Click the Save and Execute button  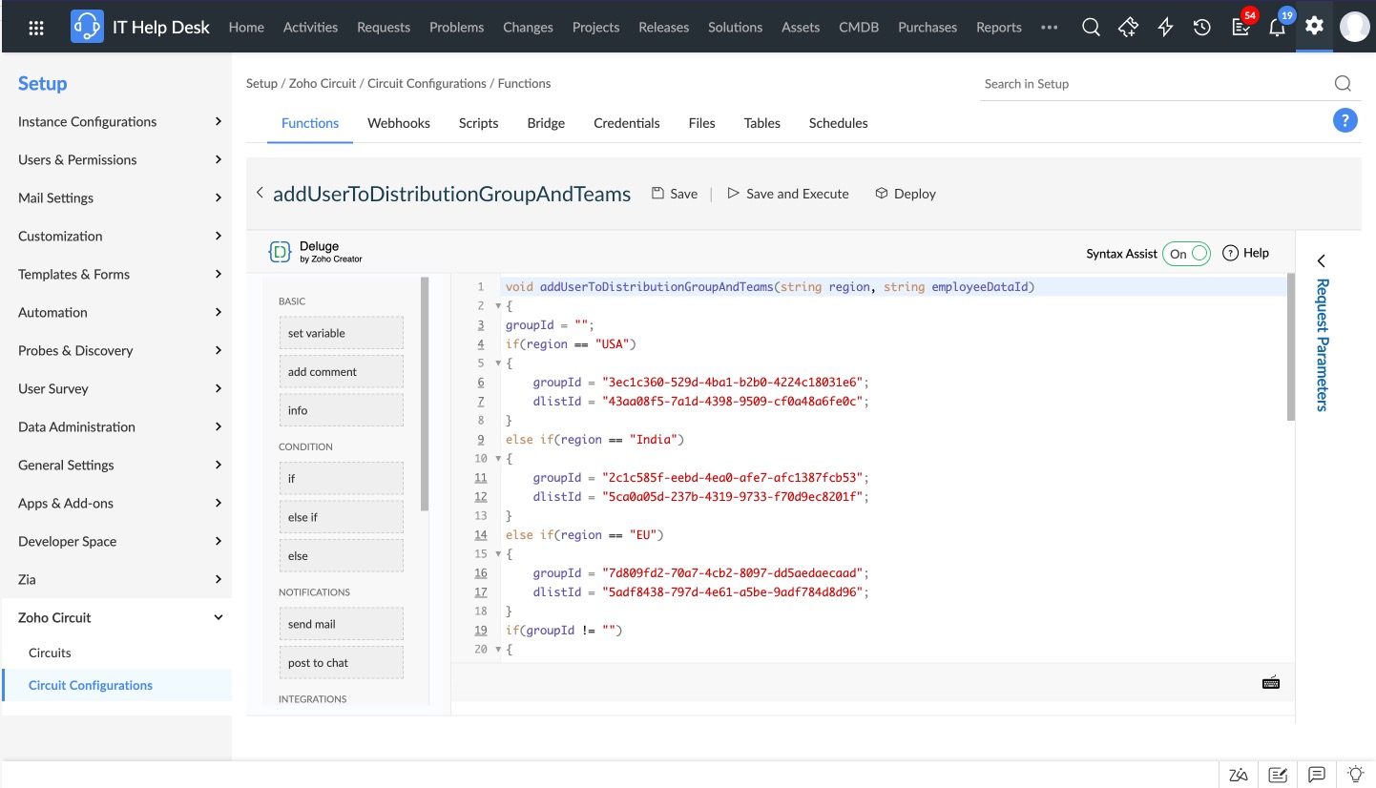[x=787, y=194]
